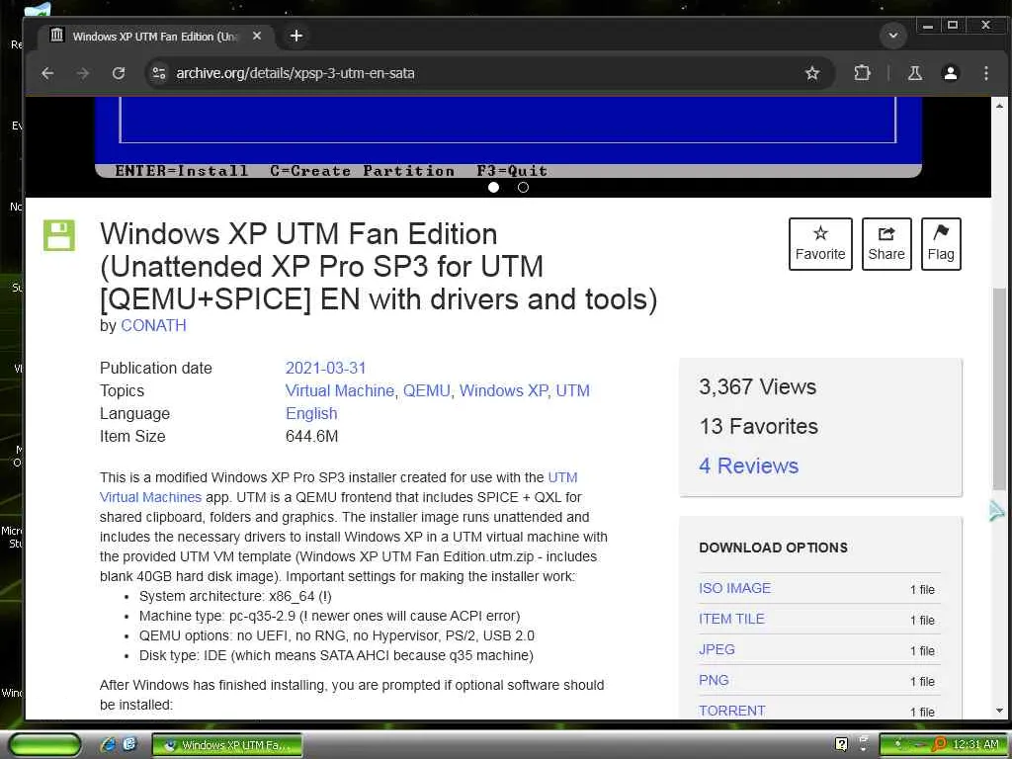The height and width of the screenshot is (759, 1012).
Task: Go back to the previous page
Action: pos(47,73)
